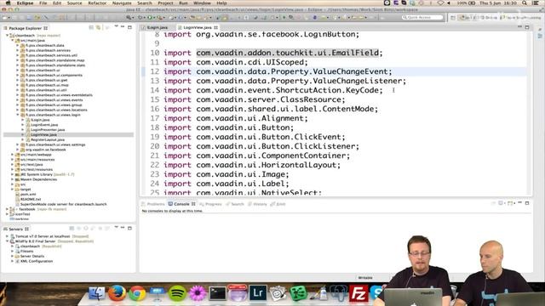Open the Project menu

pyautogui.click(x=165, y=3)
